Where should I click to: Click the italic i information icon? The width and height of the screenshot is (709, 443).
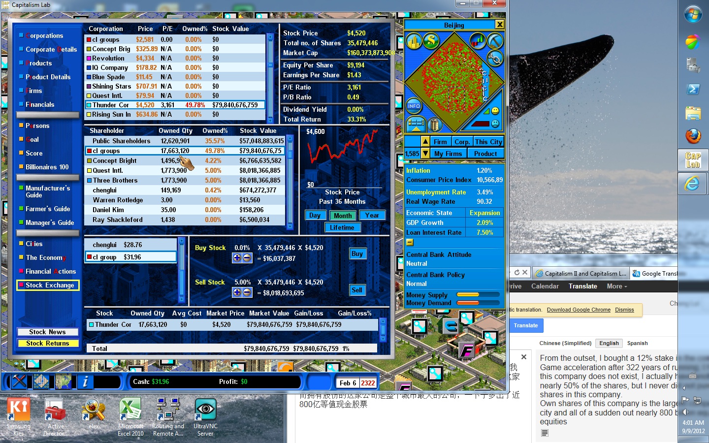tap(85, 381)
